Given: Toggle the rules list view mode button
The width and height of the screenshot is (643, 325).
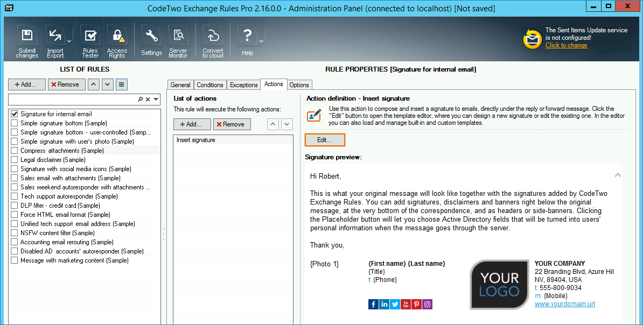Looking at the screenshot, I should click(x=121, y=84).
